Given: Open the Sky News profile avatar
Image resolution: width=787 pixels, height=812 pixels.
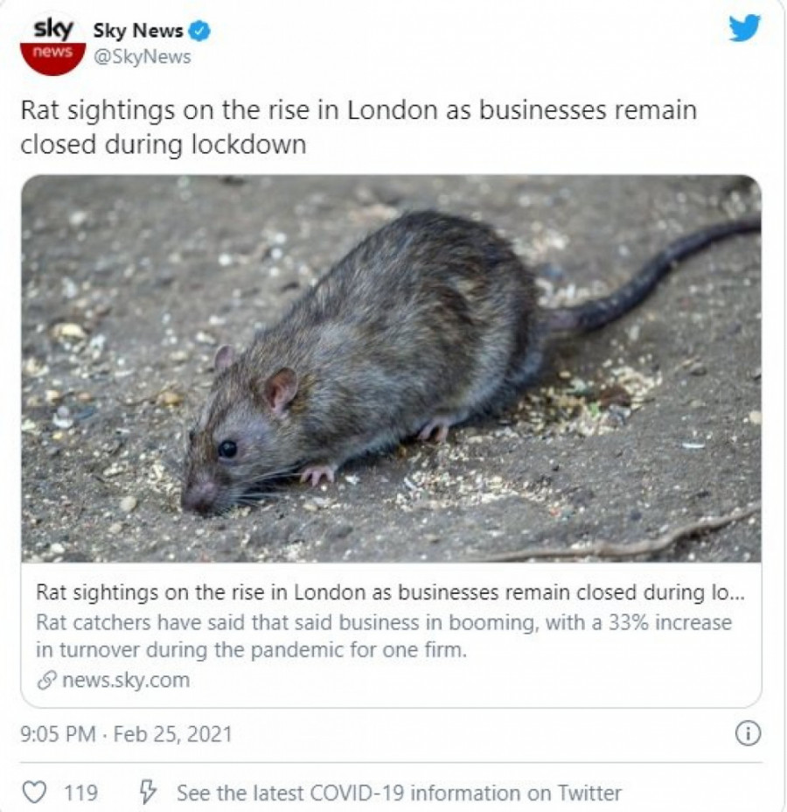Looking at the screenshot, I should [52, 45].
